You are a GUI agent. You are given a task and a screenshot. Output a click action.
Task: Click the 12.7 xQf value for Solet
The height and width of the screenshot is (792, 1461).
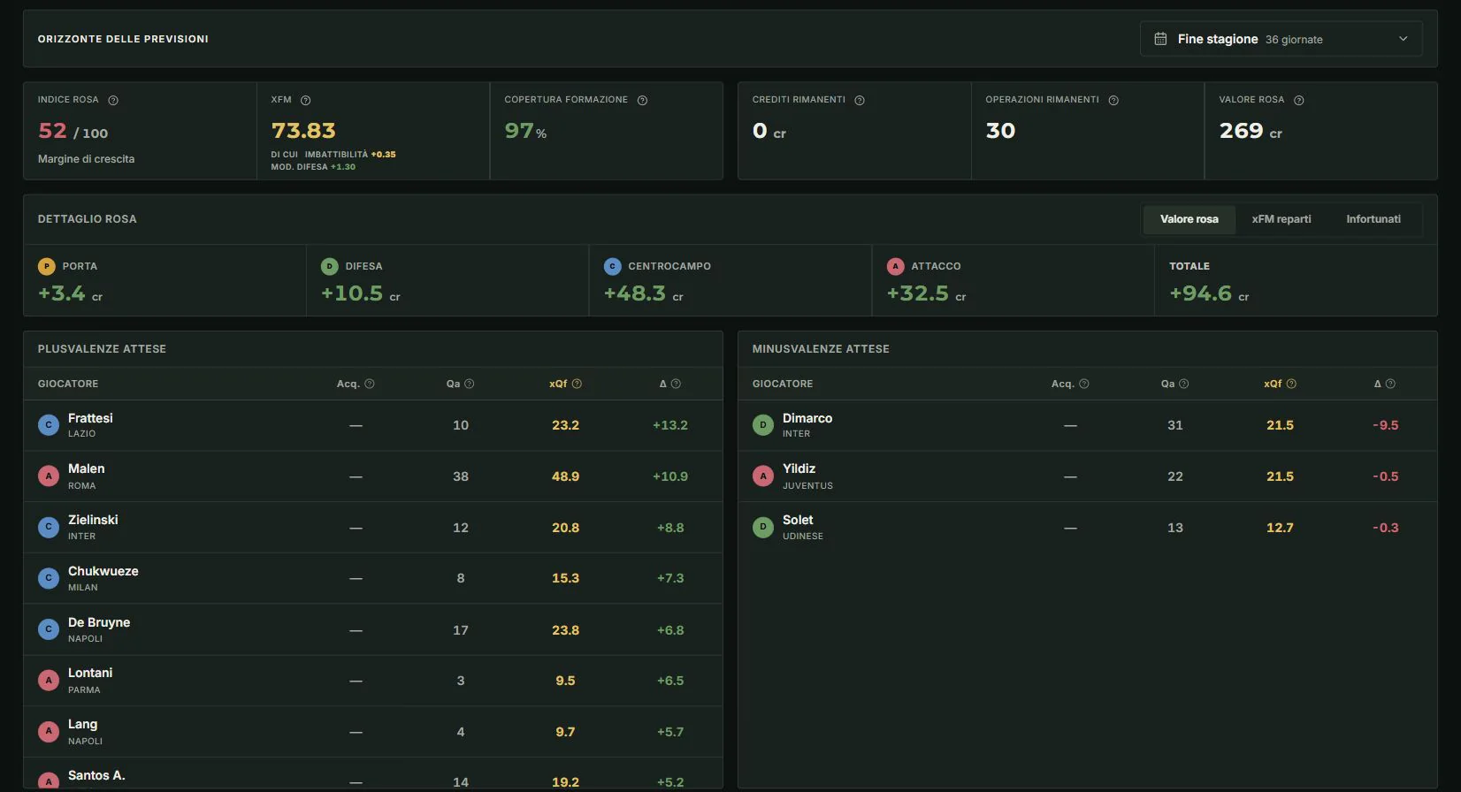tap(1280, 528)
